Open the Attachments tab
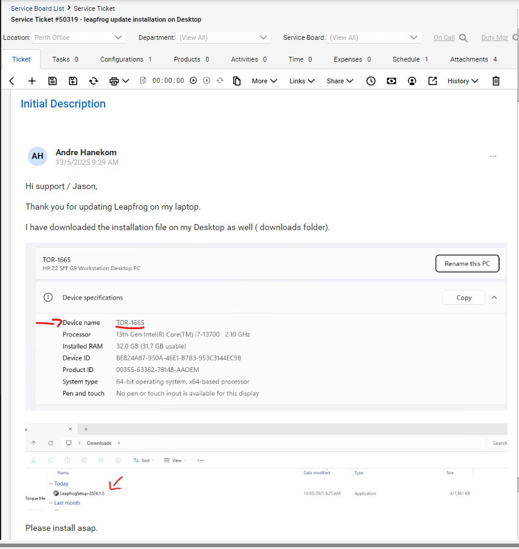 (x=474, y=60)
